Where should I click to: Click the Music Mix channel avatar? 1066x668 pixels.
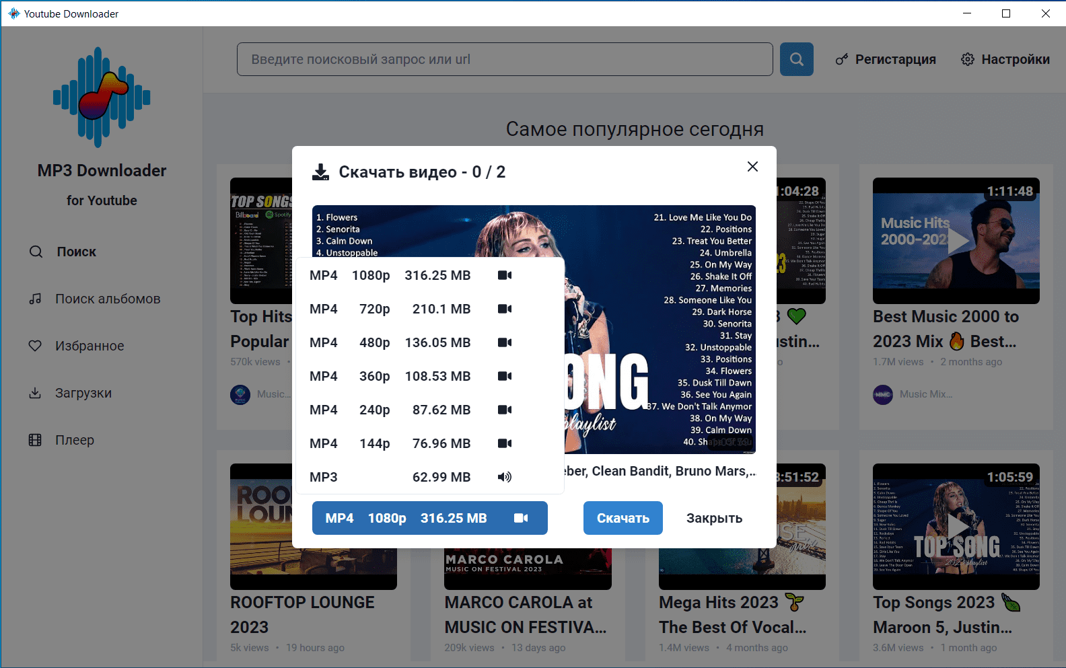883,394
